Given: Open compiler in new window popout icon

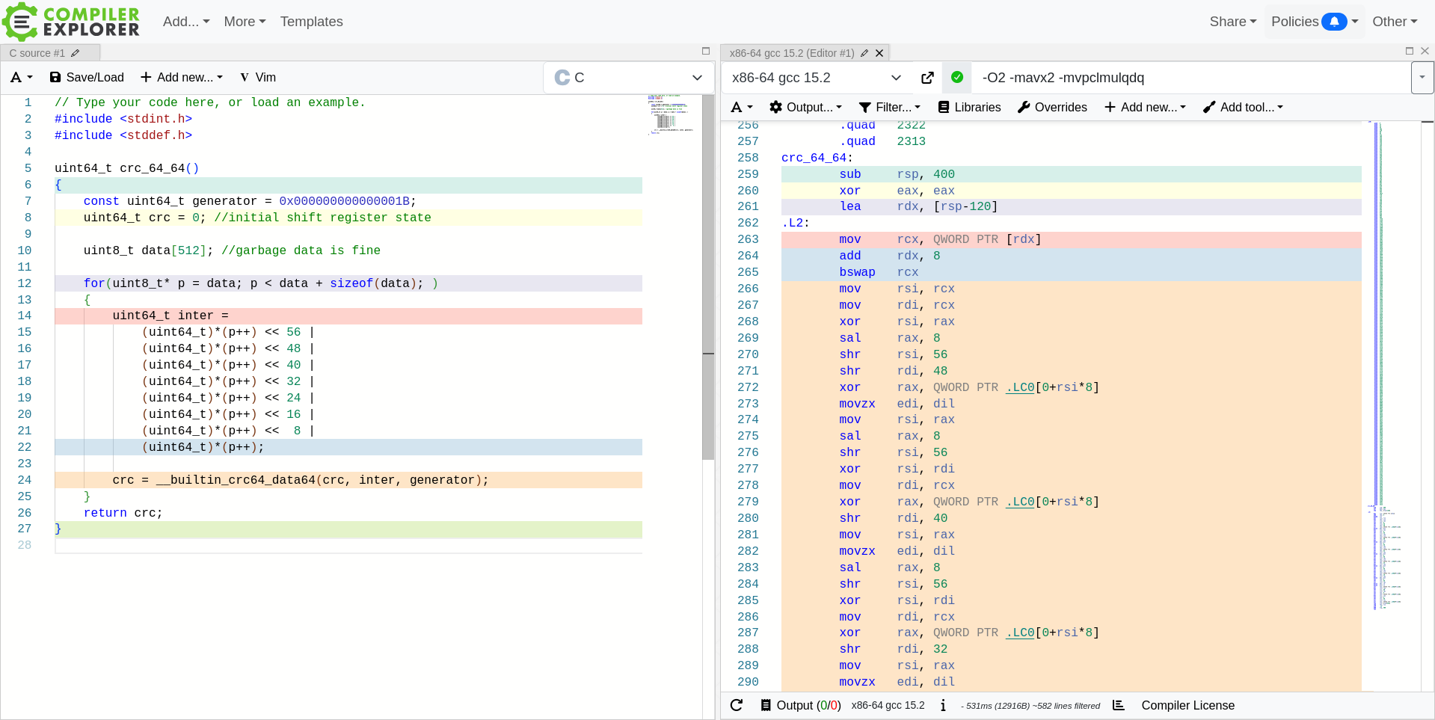Looking at the screenshot, I should (927, 78).
